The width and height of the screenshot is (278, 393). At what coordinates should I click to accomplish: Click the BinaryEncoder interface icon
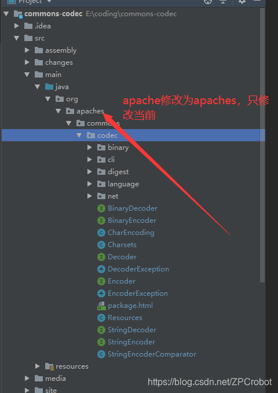click(x=101, y=221)
